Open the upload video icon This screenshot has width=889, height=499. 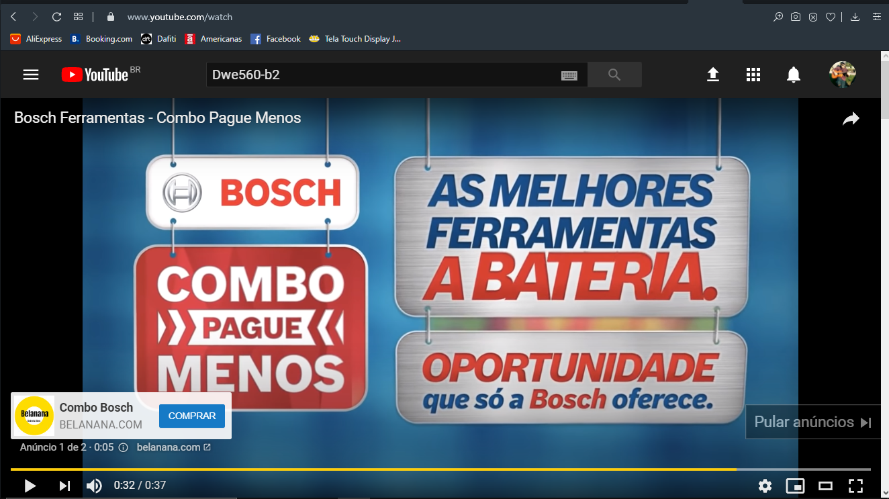point(713,75)
